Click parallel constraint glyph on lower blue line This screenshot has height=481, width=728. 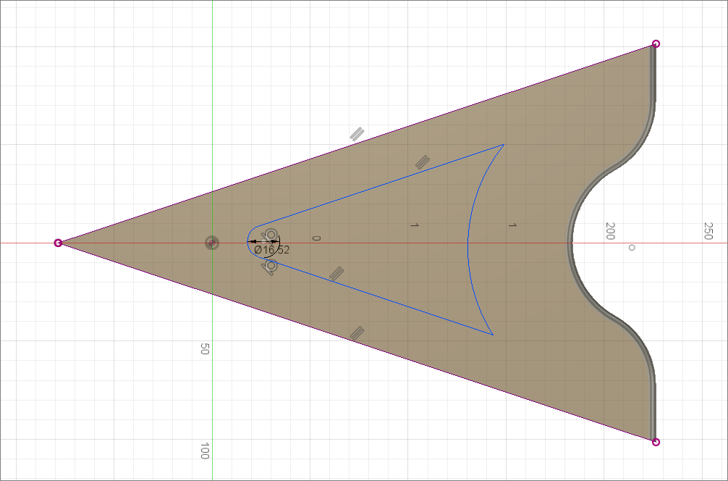[337, 273]
